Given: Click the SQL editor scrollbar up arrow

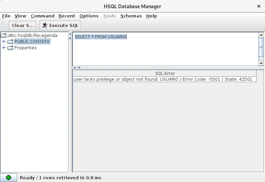Looking at the screenshot, I should (261, 35).
